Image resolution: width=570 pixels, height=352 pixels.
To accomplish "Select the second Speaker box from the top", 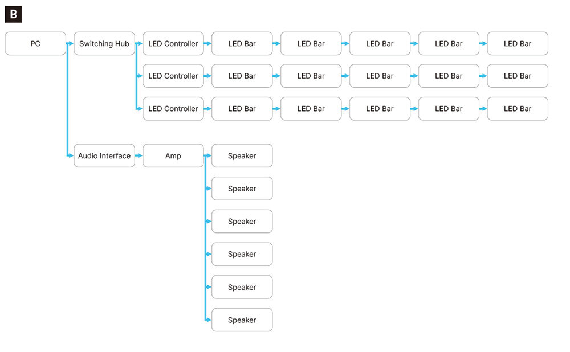I will [242, 189].
